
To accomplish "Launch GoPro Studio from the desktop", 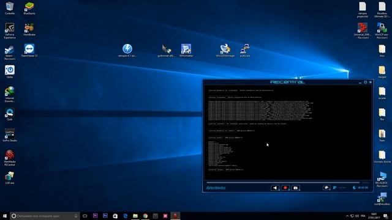I will coord(10,135).
